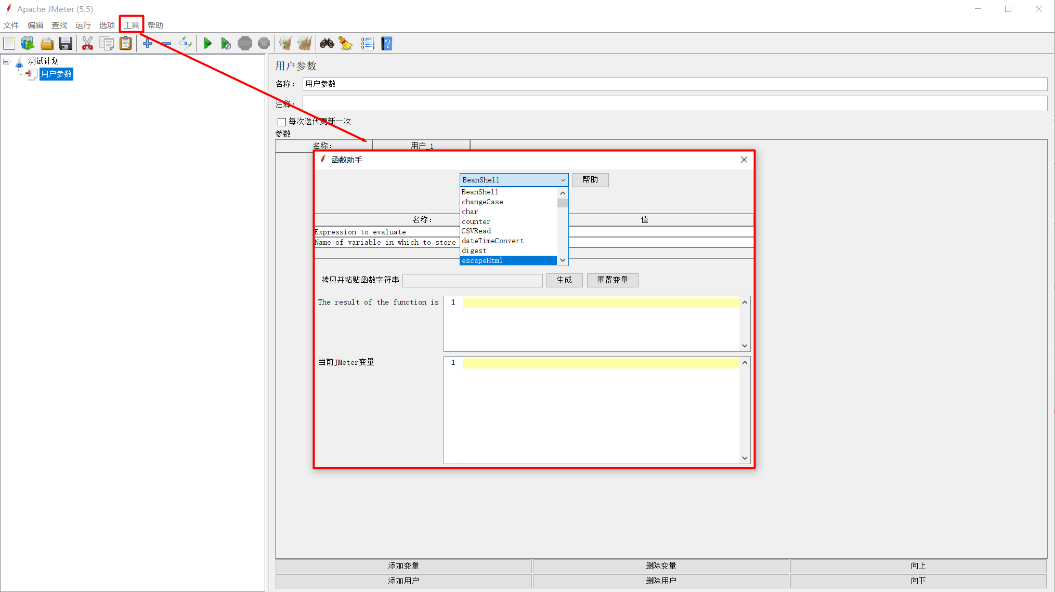The image size is (1055, 592).
Task: Expand all nodes with the plus icon
Action: 148,44
